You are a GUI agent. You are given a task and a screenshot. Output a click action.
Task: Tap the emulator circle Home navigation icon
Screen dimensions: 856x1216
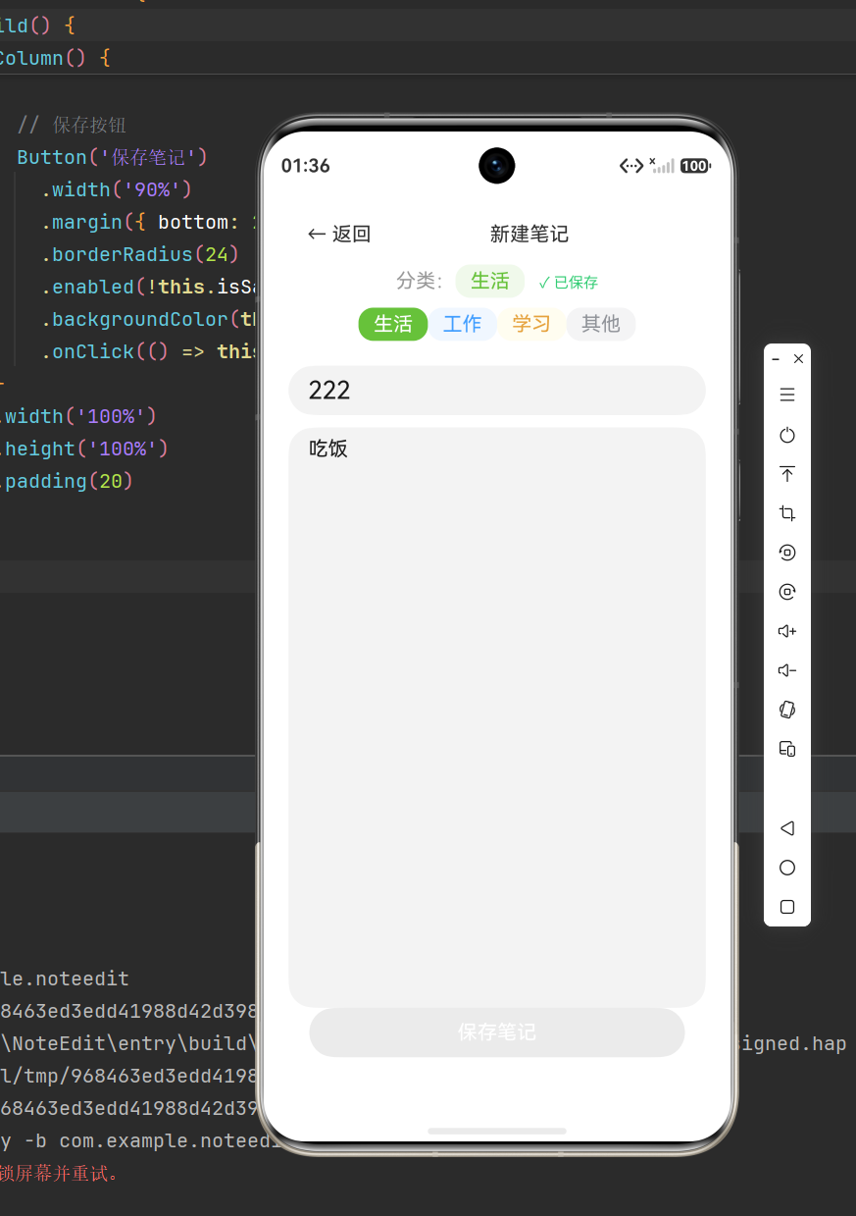click(786, 868)
